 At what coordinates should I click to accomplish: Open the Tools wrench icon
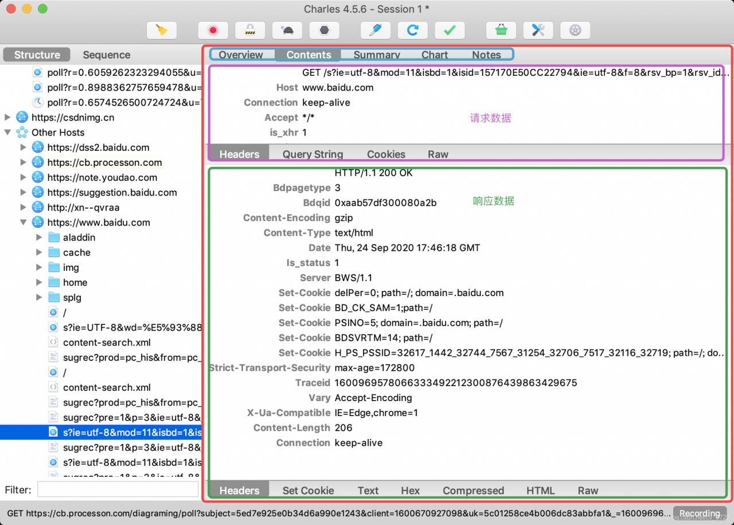click(x=538, y=30)
